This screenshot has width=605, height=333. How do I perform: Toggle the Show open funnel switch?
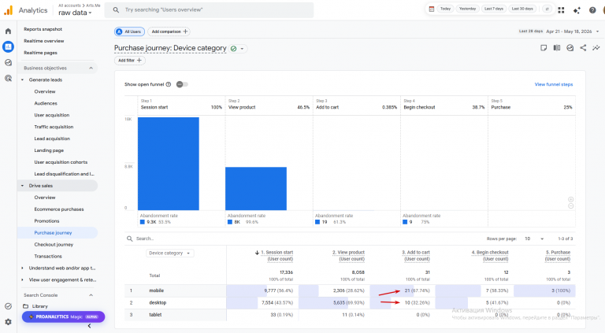tap(182, 84)
